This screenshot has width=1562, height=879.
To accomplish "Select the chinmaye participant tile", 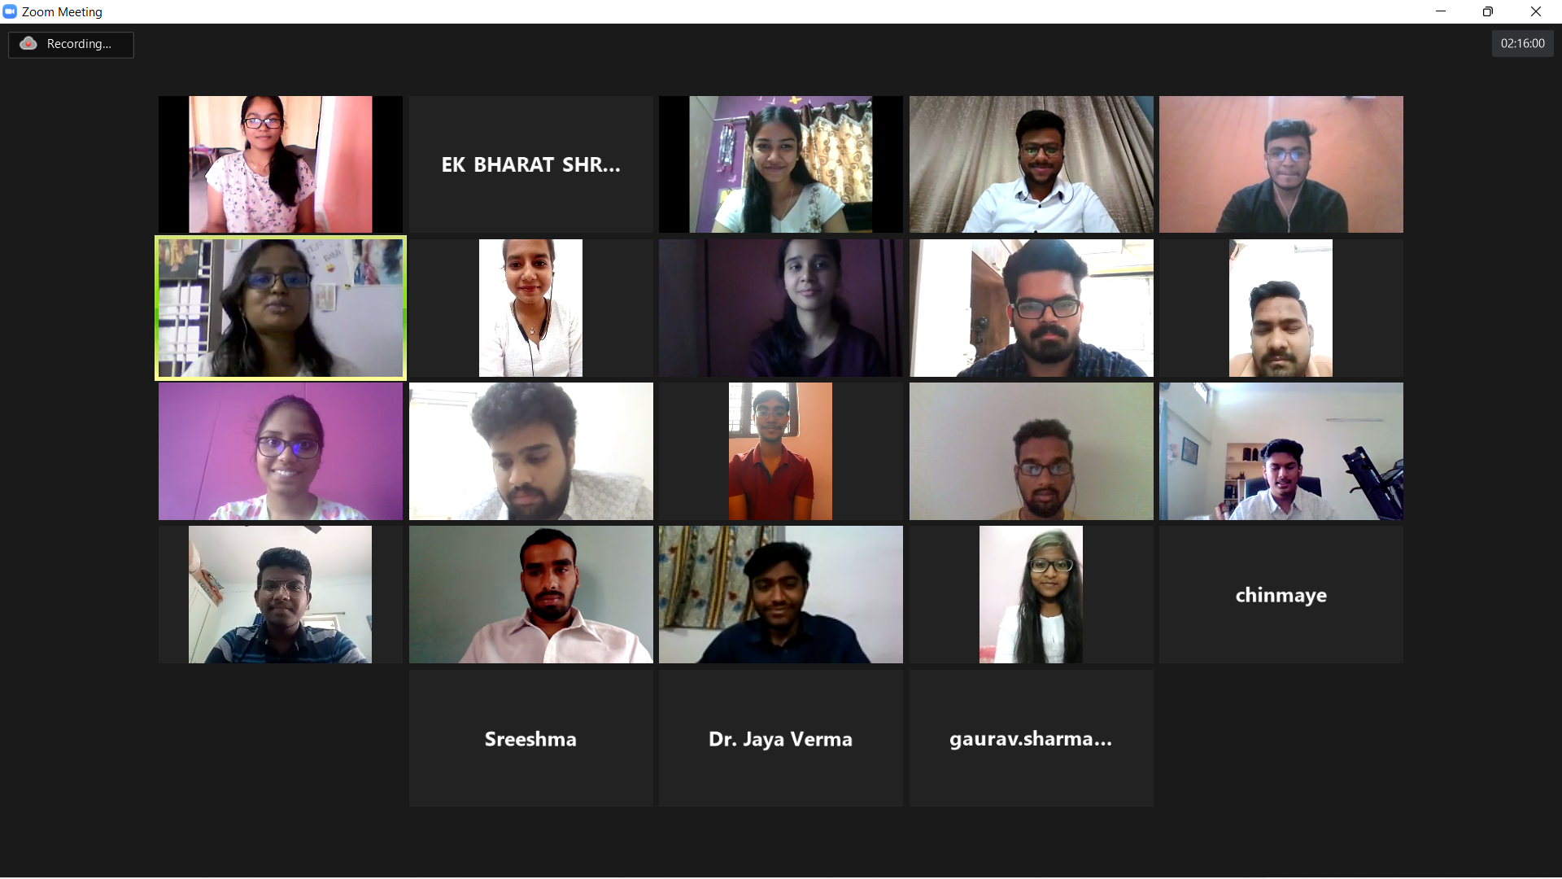I will 1281,594.
